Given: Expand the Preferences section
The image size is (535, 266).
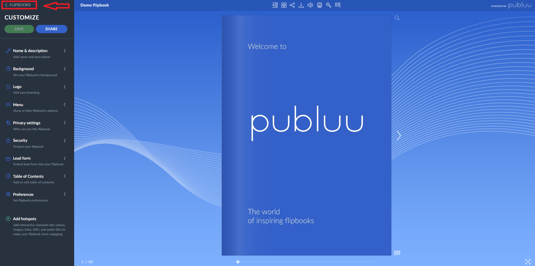Looking at the screenshot, I should click(x=23, y=194).
